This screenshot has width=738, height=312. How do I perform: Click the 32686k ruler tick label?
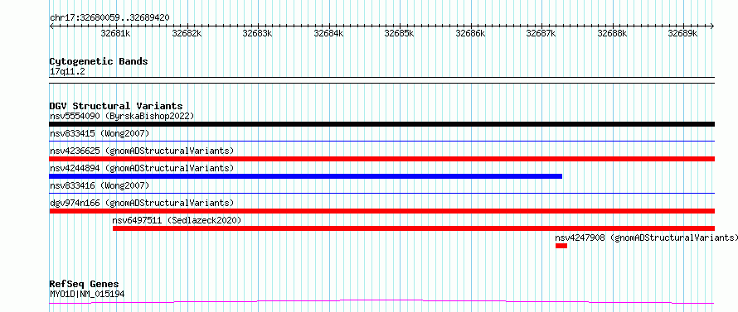(x=471, y=33)
